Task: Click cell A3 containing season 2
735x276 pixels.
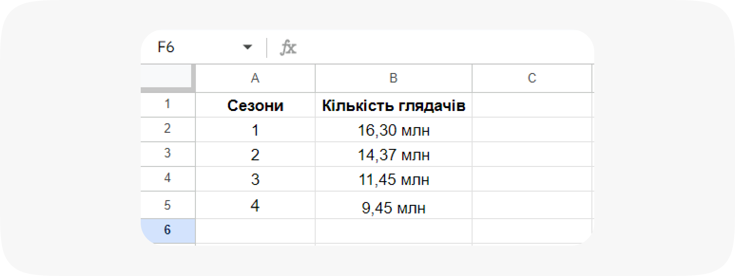Action: 255,155
